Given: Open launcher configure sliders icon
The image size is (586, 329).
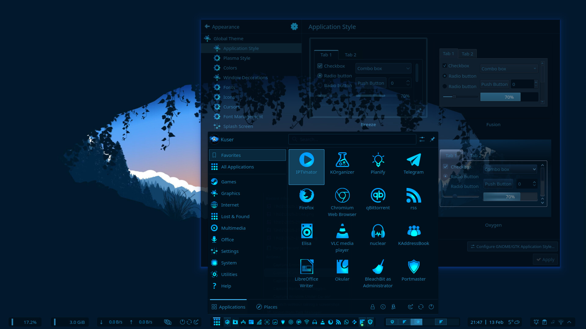Looking at the screenshot, I should click(x=422, y=139).
